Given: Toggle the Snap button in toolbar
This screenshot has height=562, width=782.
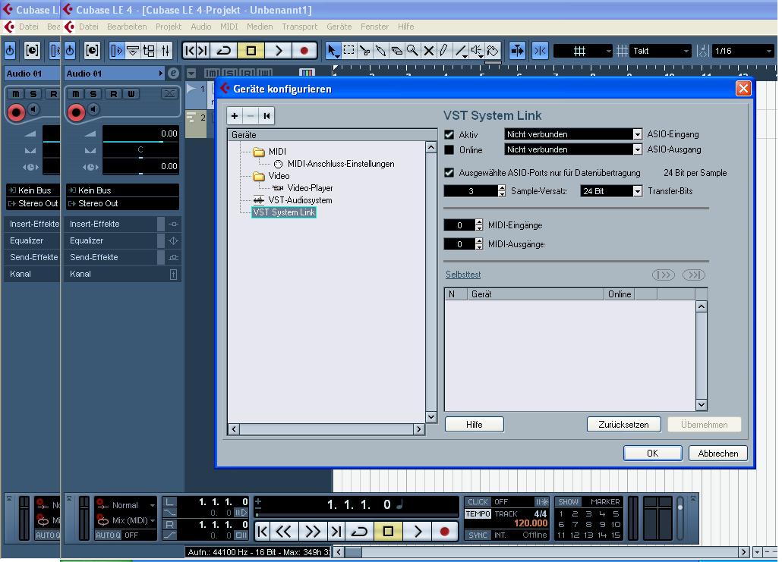Looking at the screenshot, I should pos(540,50).
